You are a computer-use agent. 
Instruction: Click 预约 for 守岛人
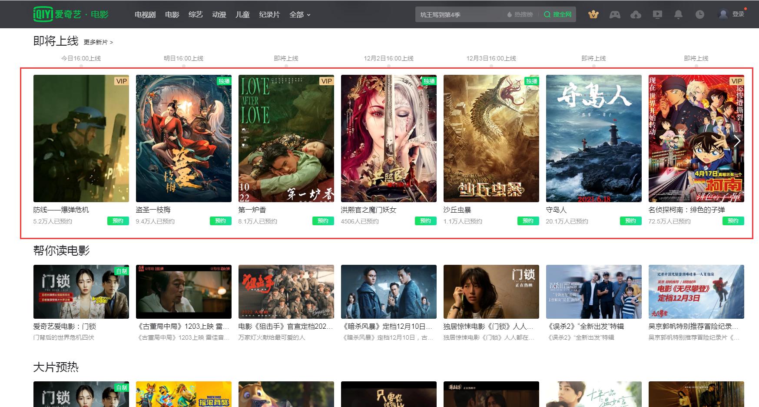631,221
